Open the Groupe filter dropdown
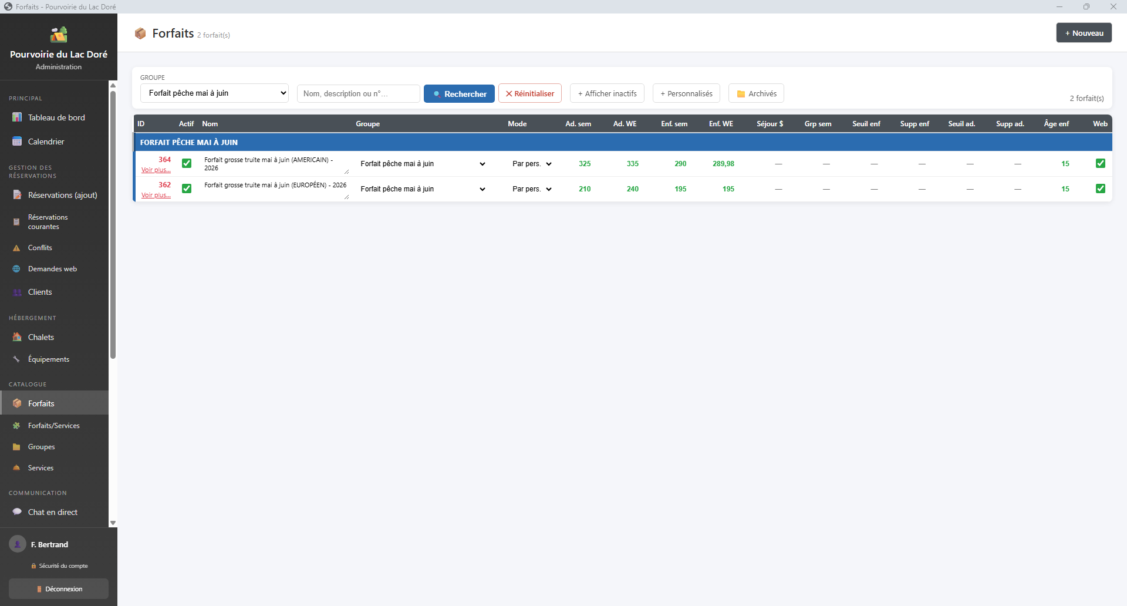 click(214, 93)
